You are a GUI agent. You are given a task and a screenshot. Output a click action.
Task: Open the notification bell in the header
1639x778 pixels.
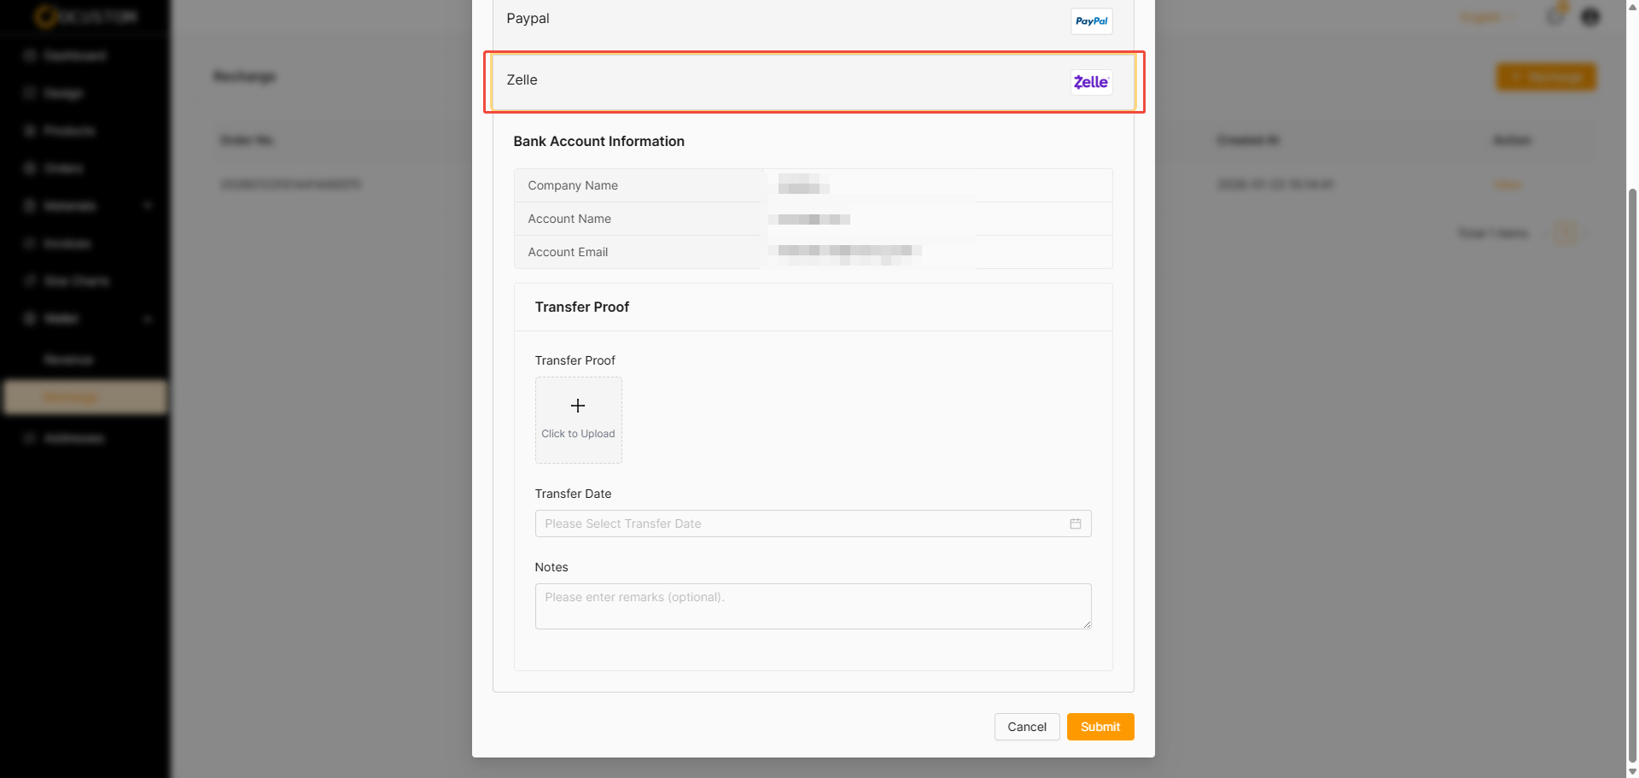(1555, 16)
